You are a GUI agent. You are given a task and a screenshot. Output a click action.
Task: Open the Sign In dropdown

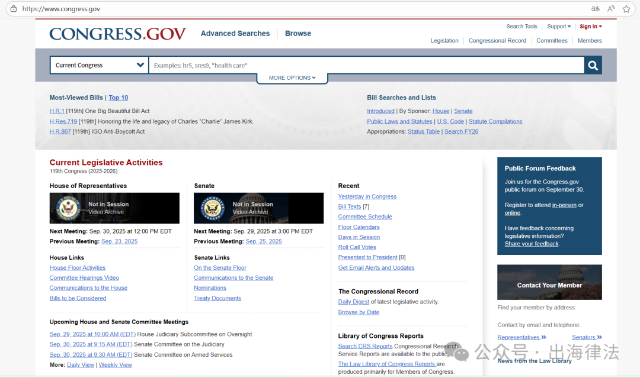(591, 27)
